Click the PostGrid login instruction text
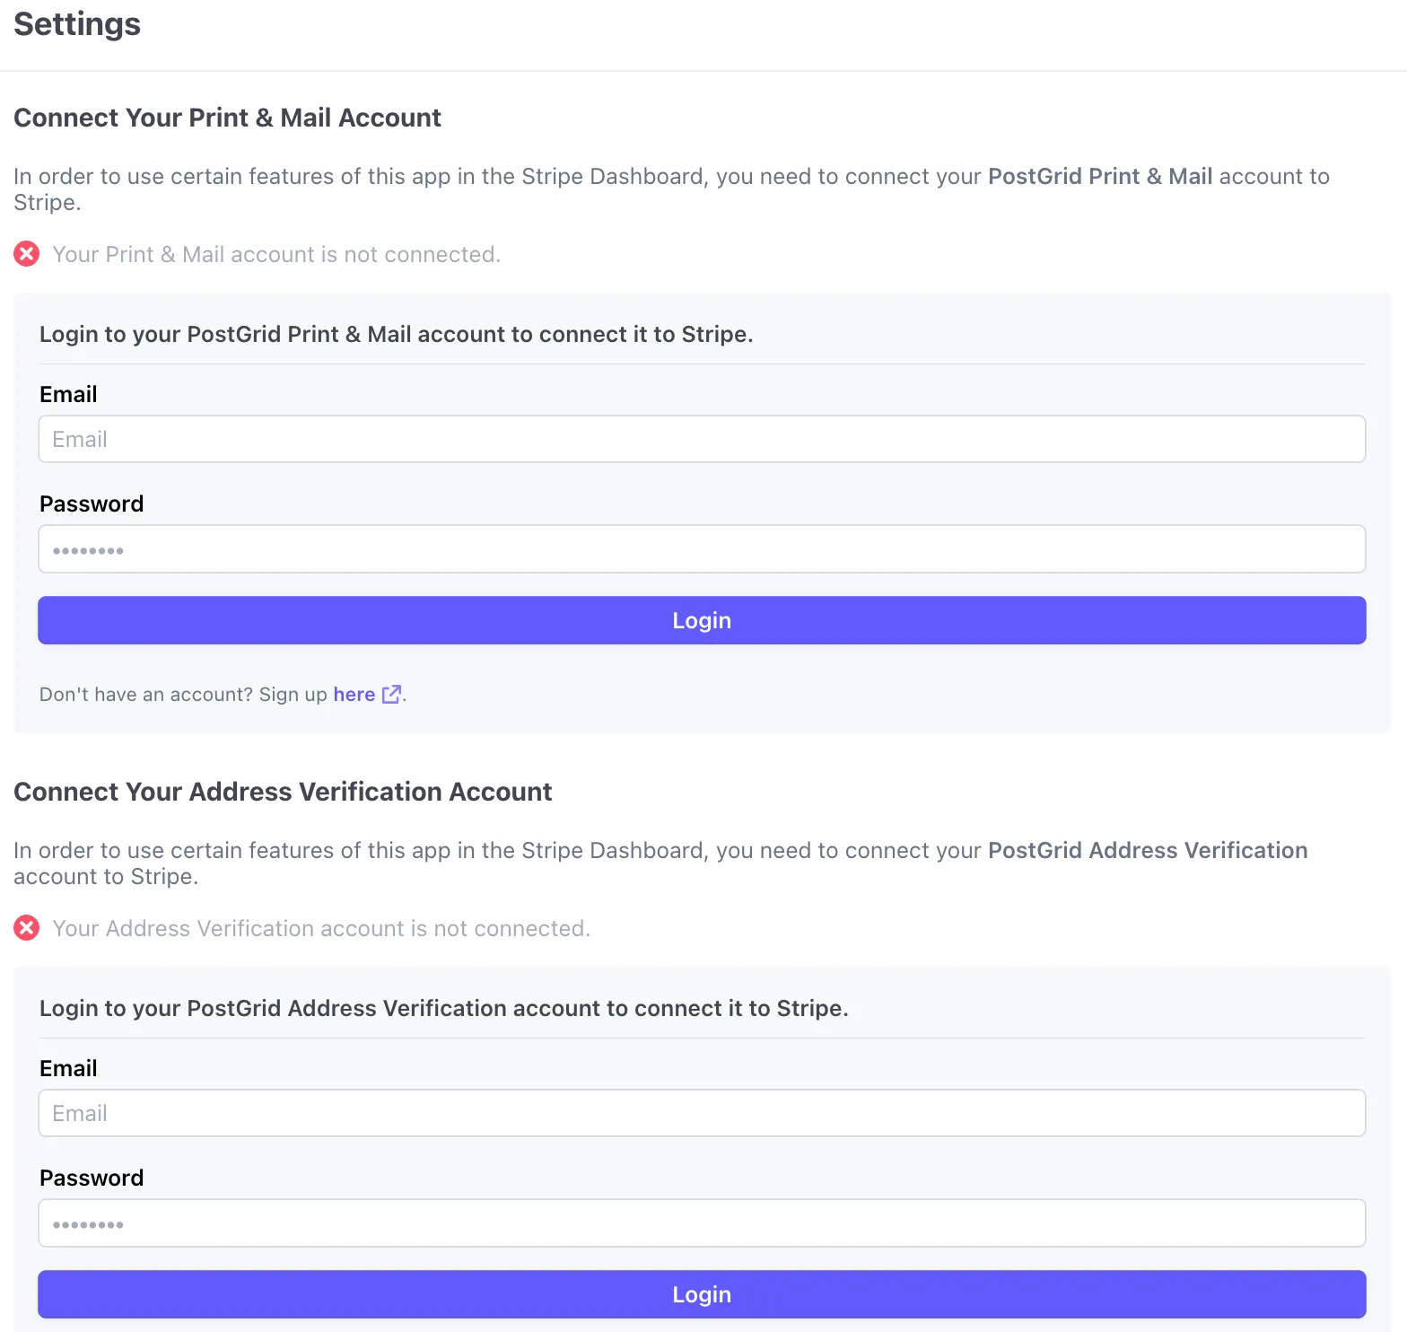Screen dimensions: 1407x1332 396,334
